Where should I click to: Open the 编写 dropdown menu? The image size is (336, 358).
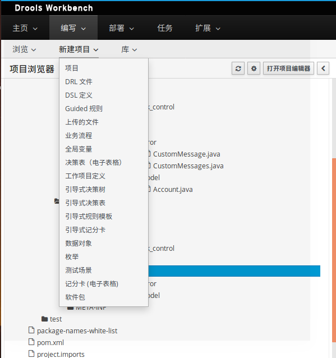[73, 28]
